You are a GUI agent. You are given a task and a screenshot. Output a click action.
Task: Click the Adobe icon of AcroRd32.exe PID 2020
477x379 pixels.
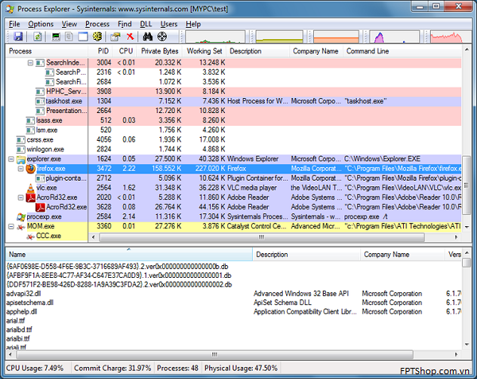pos(30,197)
